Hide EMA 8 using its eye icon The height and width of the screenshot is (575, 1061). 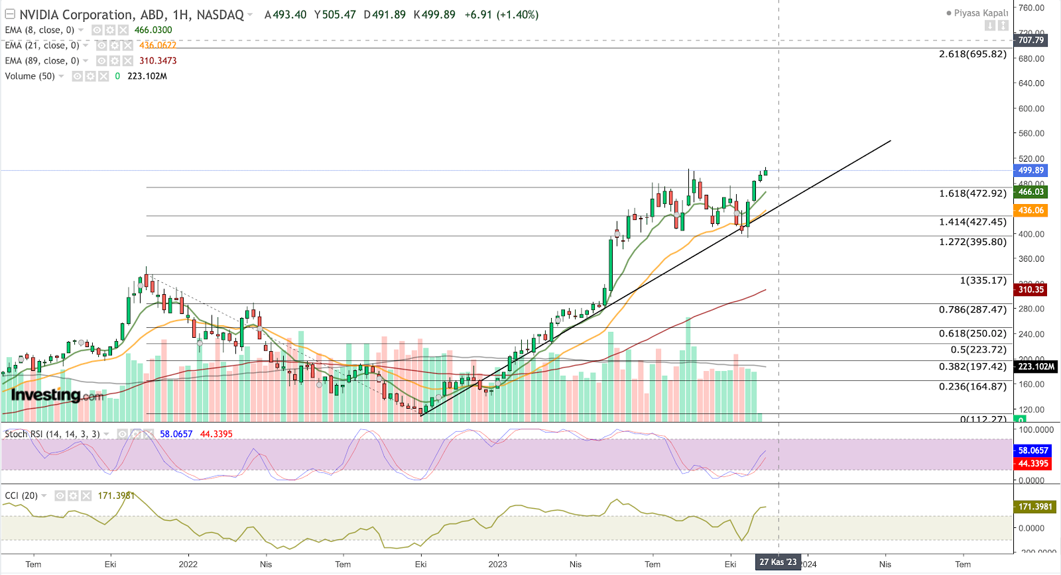(x=97, y=30)
